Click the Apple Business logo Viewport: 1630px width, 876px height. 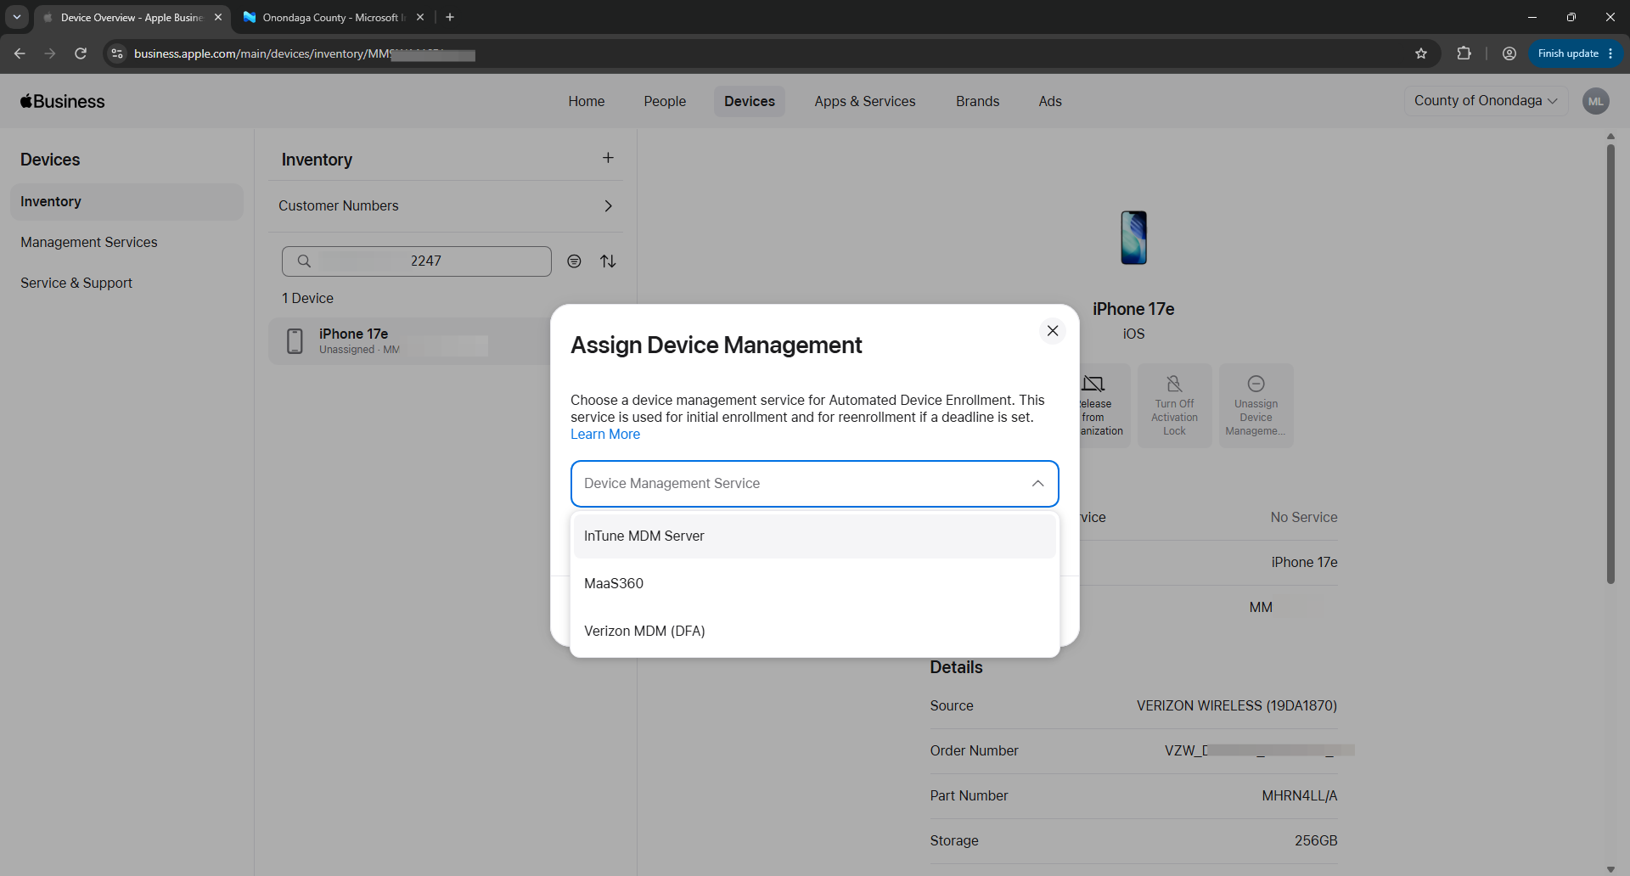point(63,101)
